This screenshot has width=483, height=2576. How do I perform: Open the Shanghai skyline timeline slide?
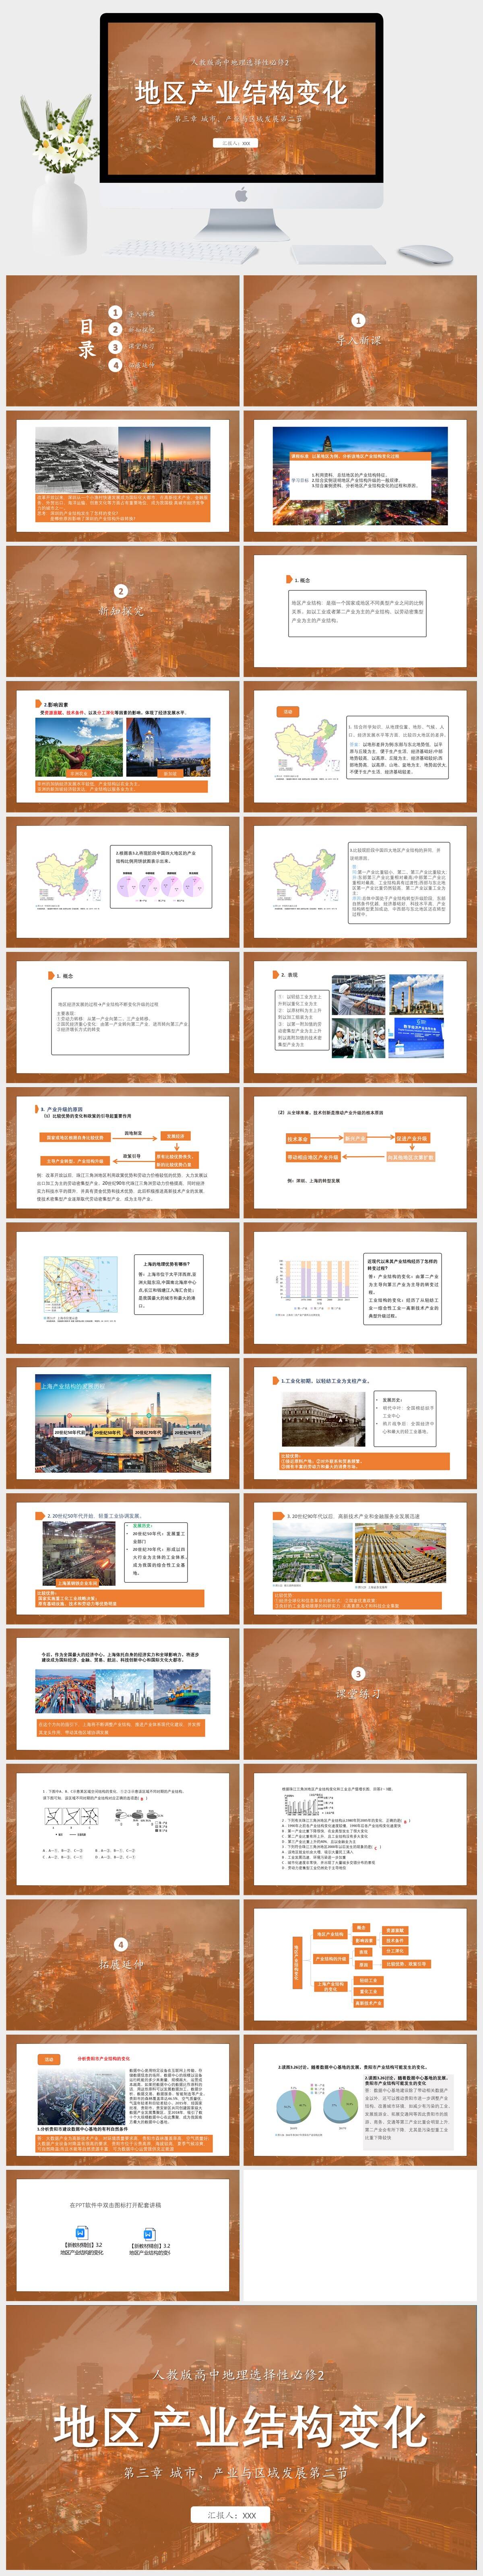coord(122,1421)
